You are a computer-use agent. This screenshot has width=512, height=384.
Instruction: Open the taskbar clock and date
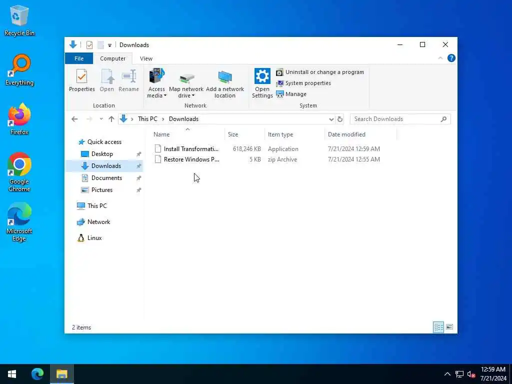[x=493, y=374]
